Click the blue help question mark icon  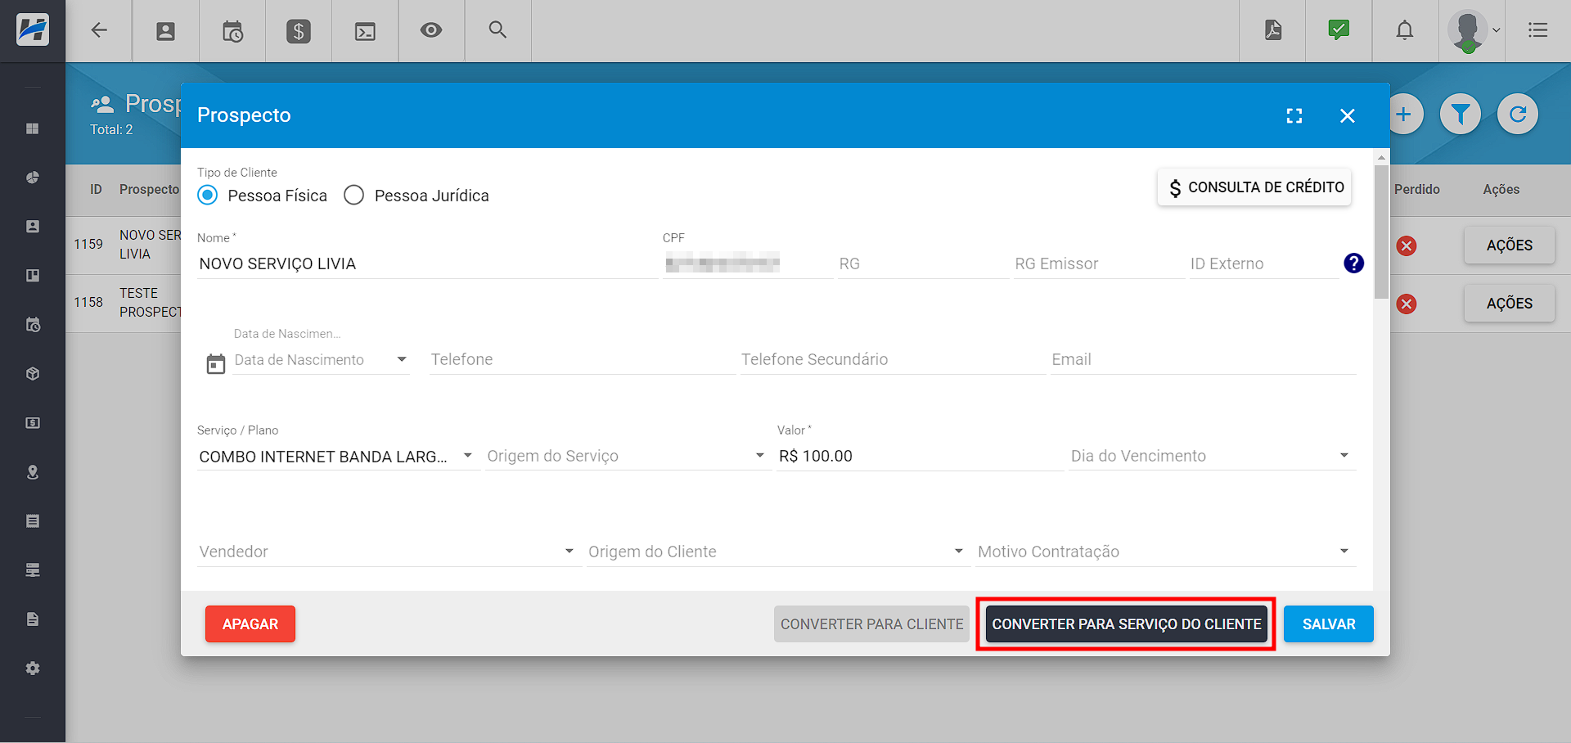1353,263
